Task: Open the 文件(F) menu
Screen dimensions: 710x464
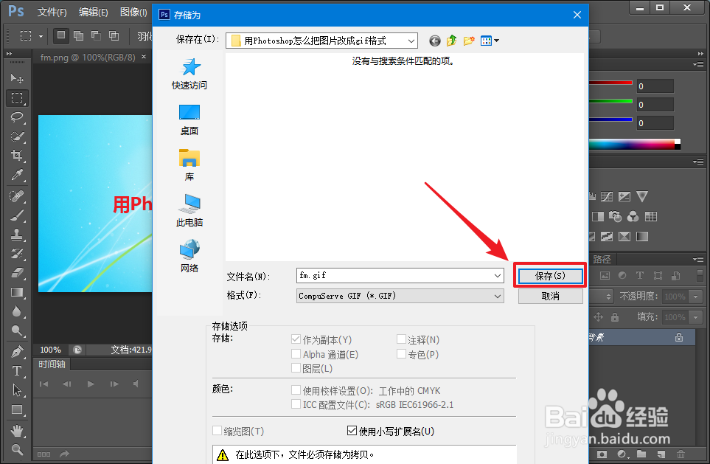Action: (52, 13)
